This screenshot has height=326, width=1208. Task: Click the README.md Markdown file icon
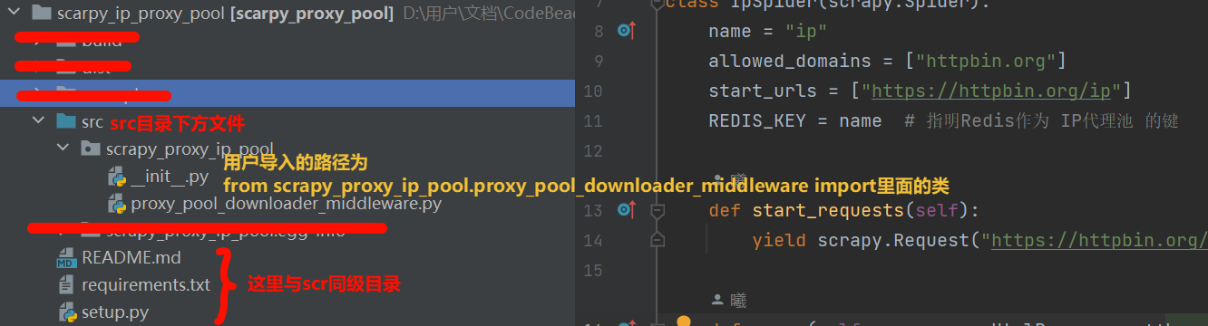65,258
